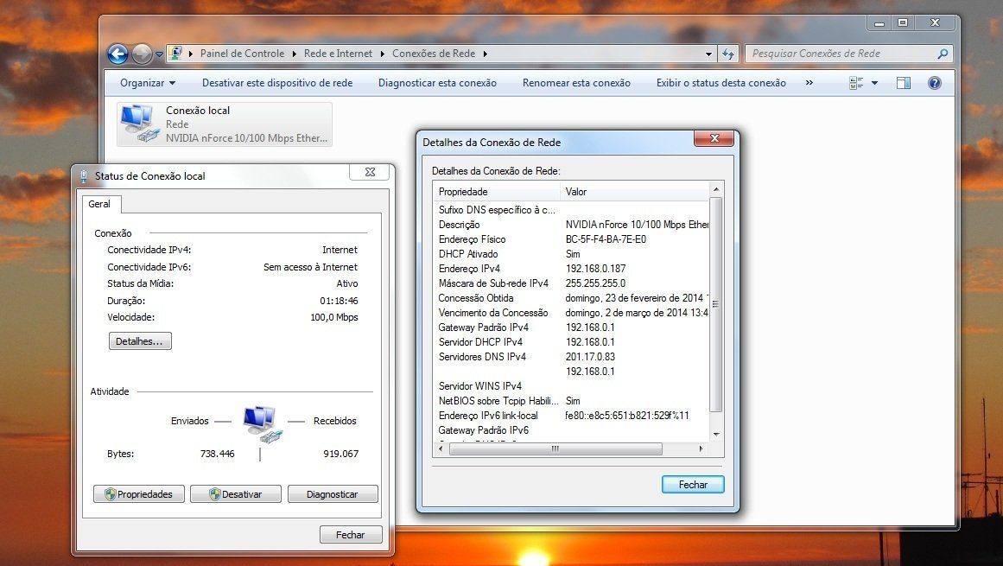The image size is (1003, 566).
Task: Click the 192.168.0.187 value
Action: 595,269
